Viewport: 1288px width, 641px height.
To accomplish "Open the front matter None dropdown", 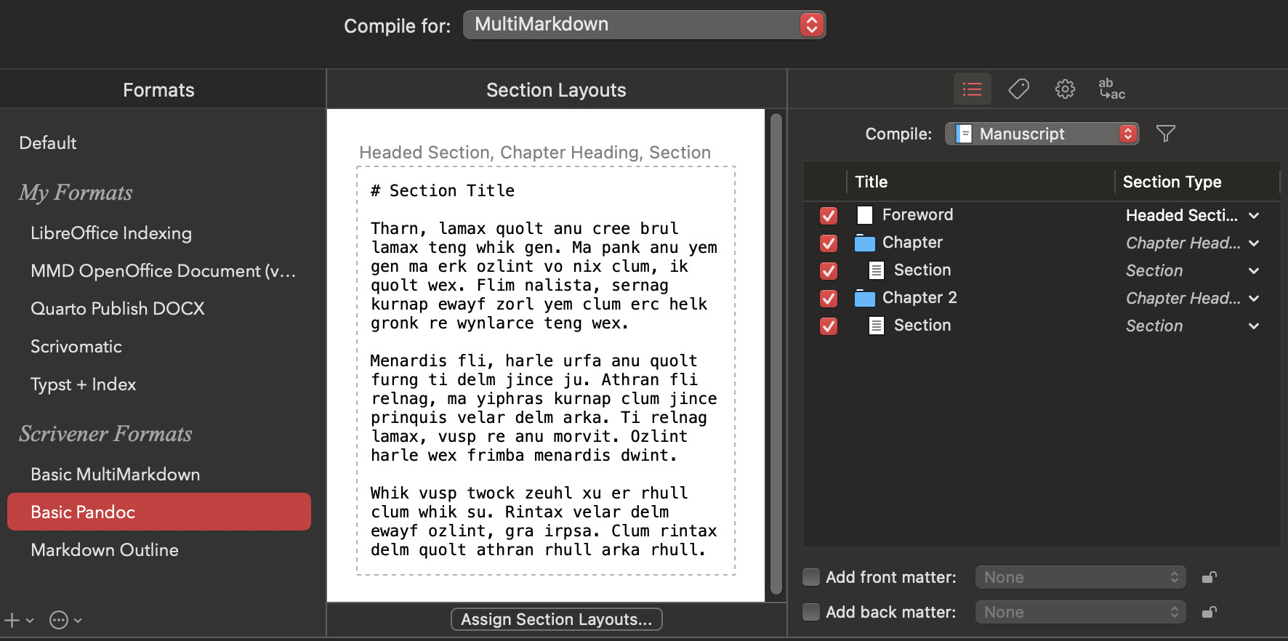I will click(1080, 577).
